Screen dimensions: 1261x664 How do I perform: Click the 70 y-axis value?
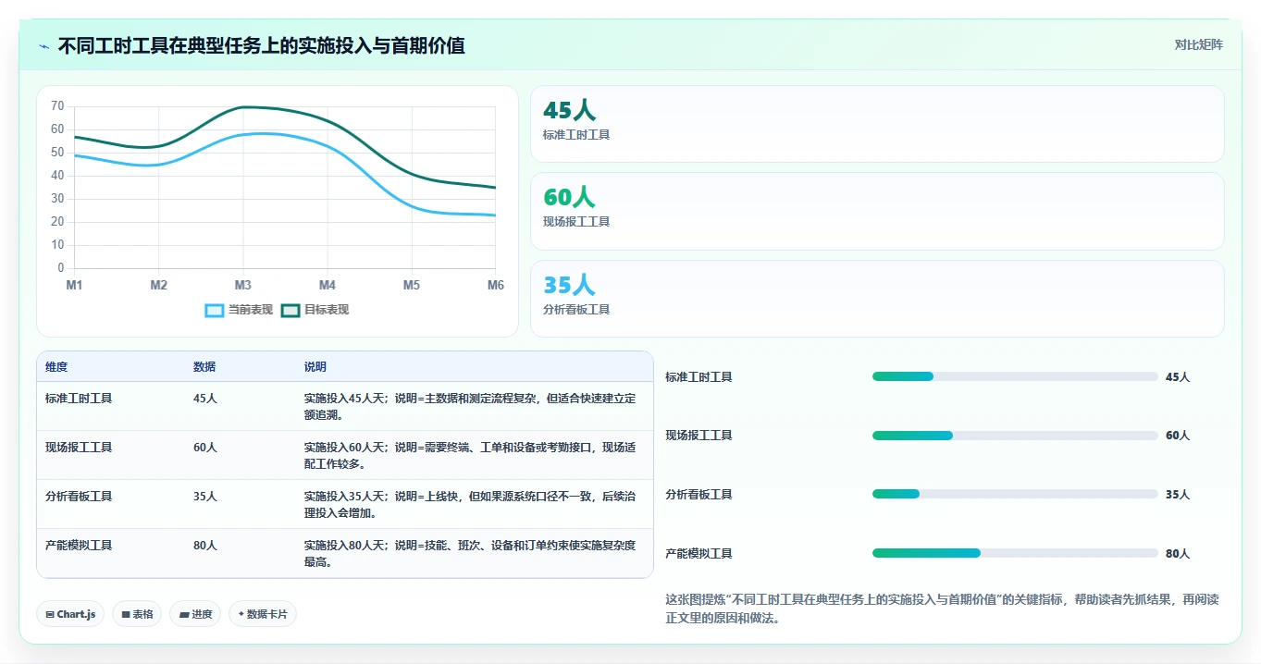tap(57, 106)
